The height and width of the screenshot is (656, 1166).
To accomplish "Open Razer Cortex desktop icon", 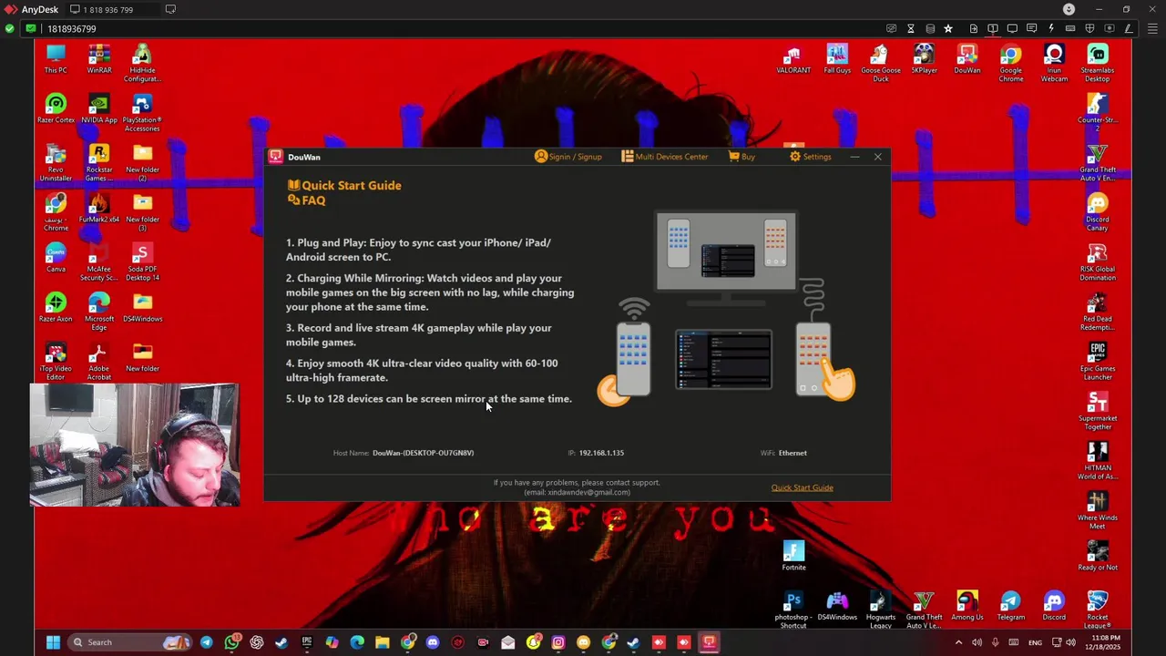I will 56,109.
